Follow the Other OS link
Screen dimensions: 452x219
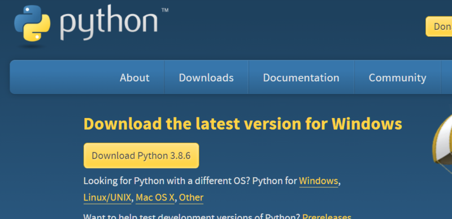pos(191,198)
